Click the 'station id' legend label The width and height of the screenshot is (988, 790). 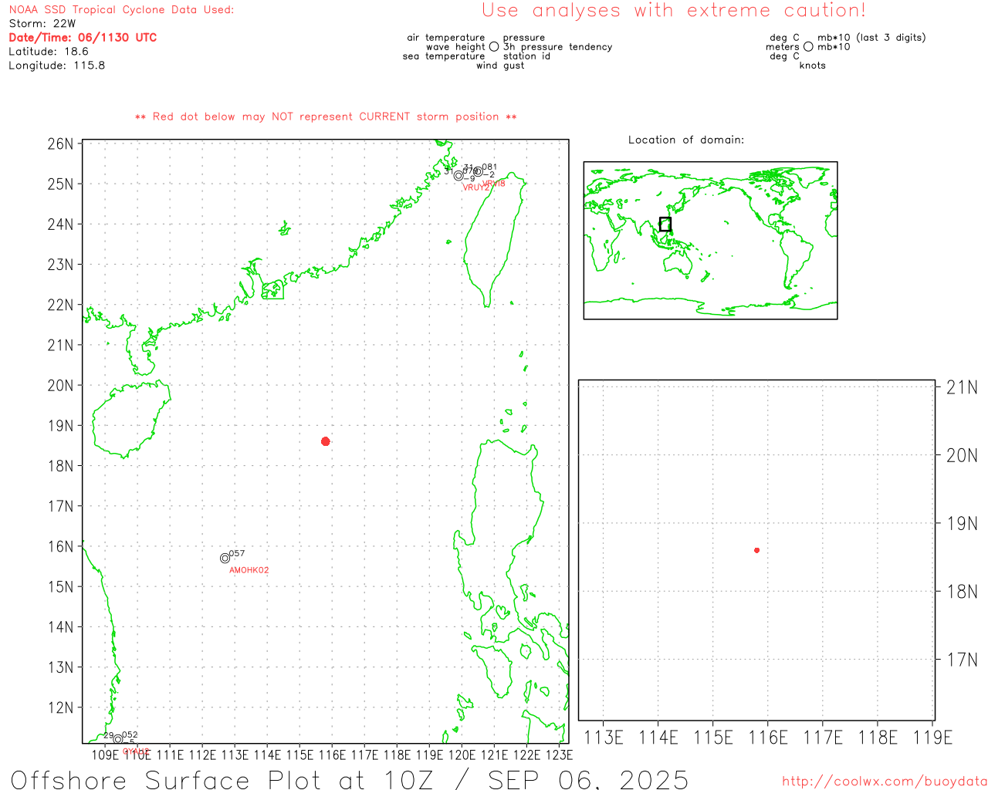pos(526,56)
